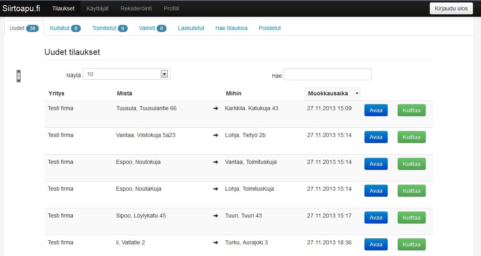Viewport: 481px width, 256px height.
Task: Open the Toimitetut tab
Action: click(110, 28)
